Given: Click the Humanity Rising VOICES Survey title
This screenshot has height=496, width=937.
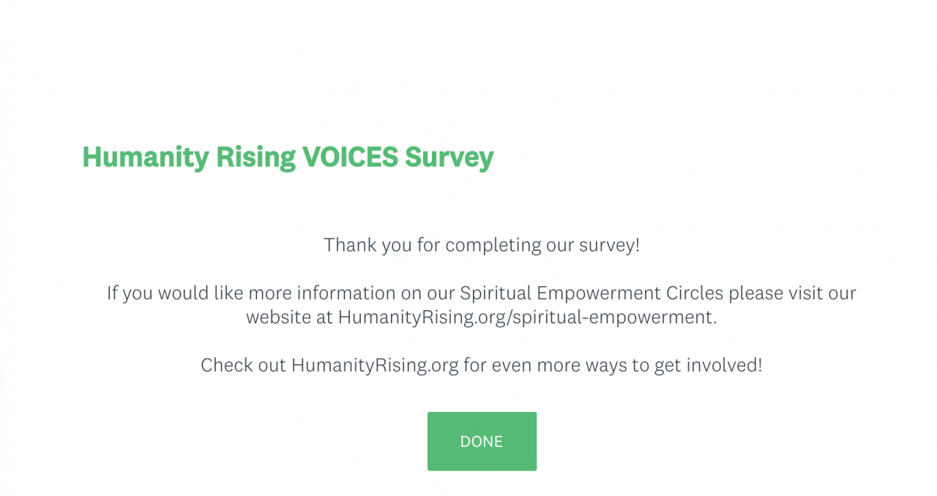Looking at the screenshot, I should tap(288, 157).
